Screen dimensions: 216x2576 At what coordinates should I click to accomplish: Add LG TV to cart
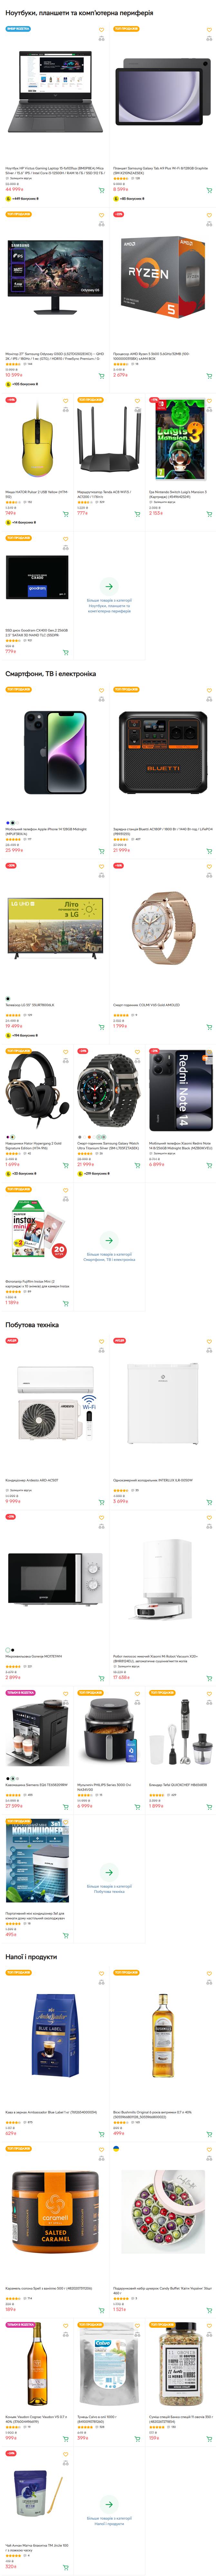click(x=101, y=1027)
